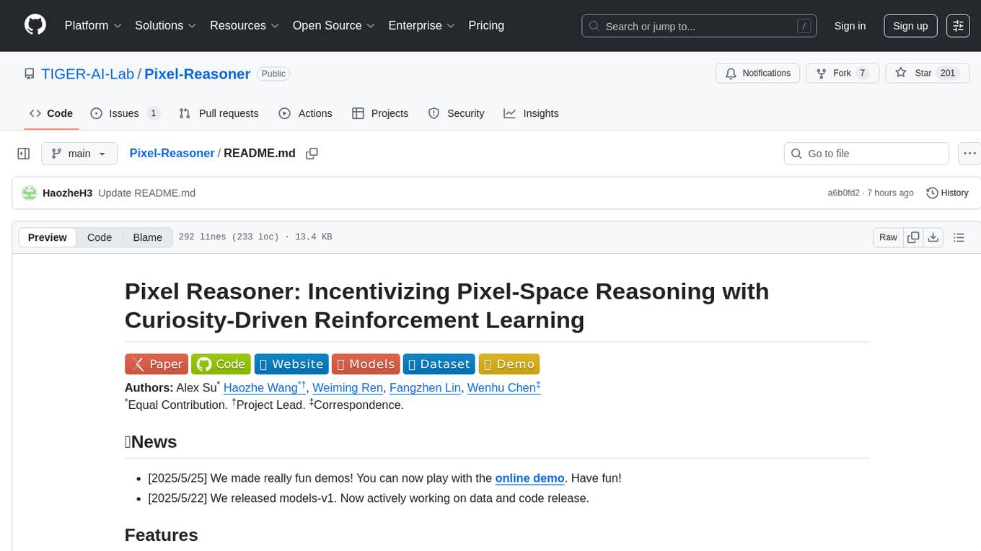Open Fangzhen Lin author link

(x=425, y=387)
